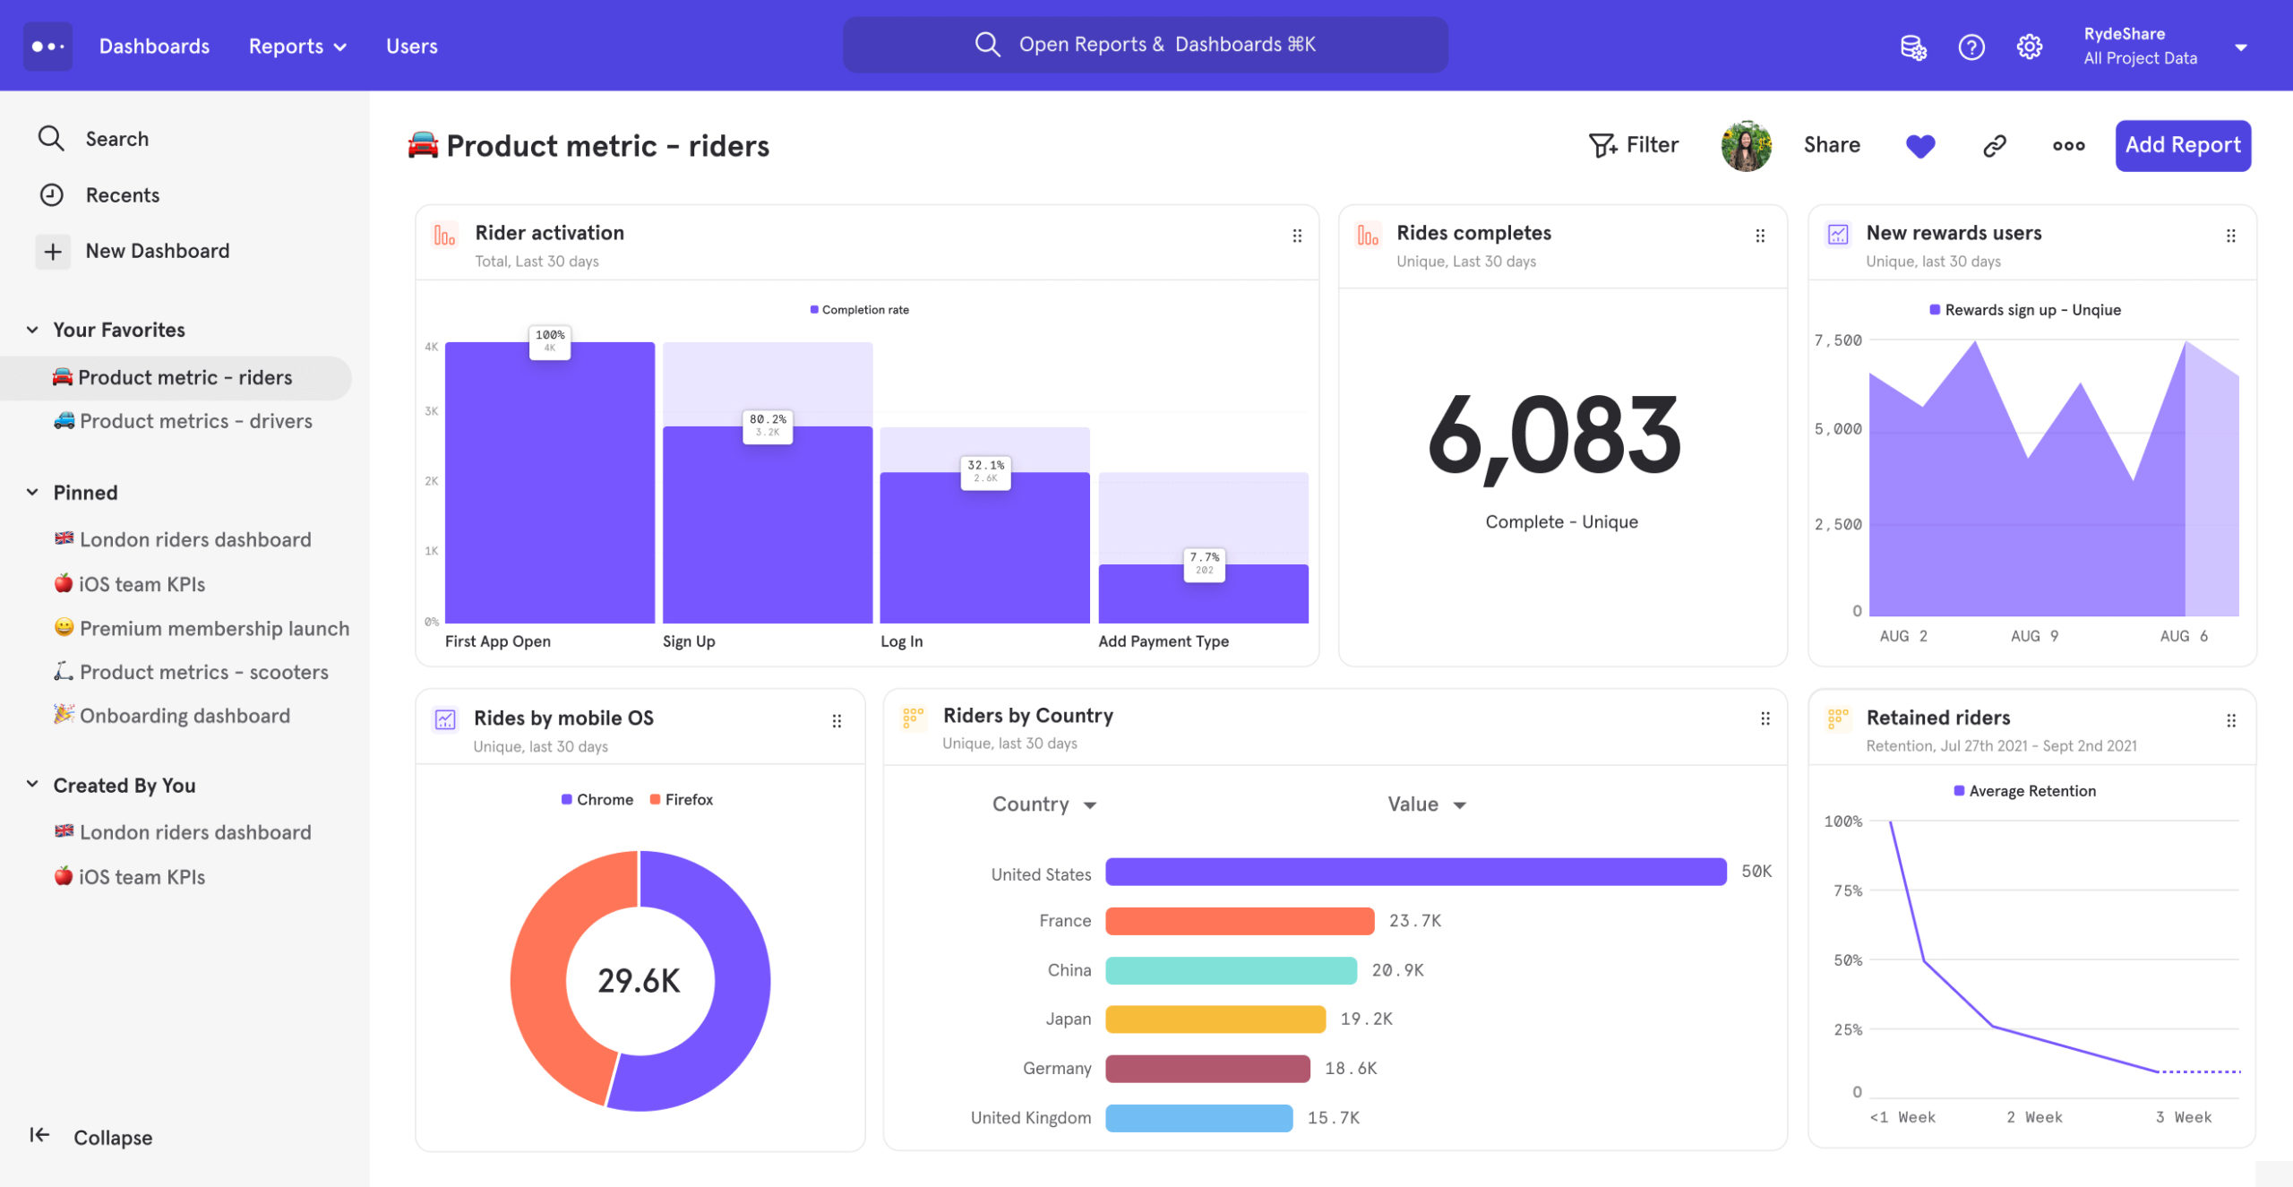Open Recents from the sidebar
2293x1187 pixels.
[x=123, y=194]
